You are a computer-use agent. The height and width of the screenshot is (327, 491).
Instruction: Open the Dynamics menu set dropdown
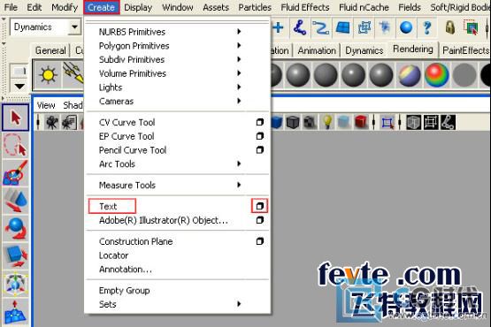[75, 27]
